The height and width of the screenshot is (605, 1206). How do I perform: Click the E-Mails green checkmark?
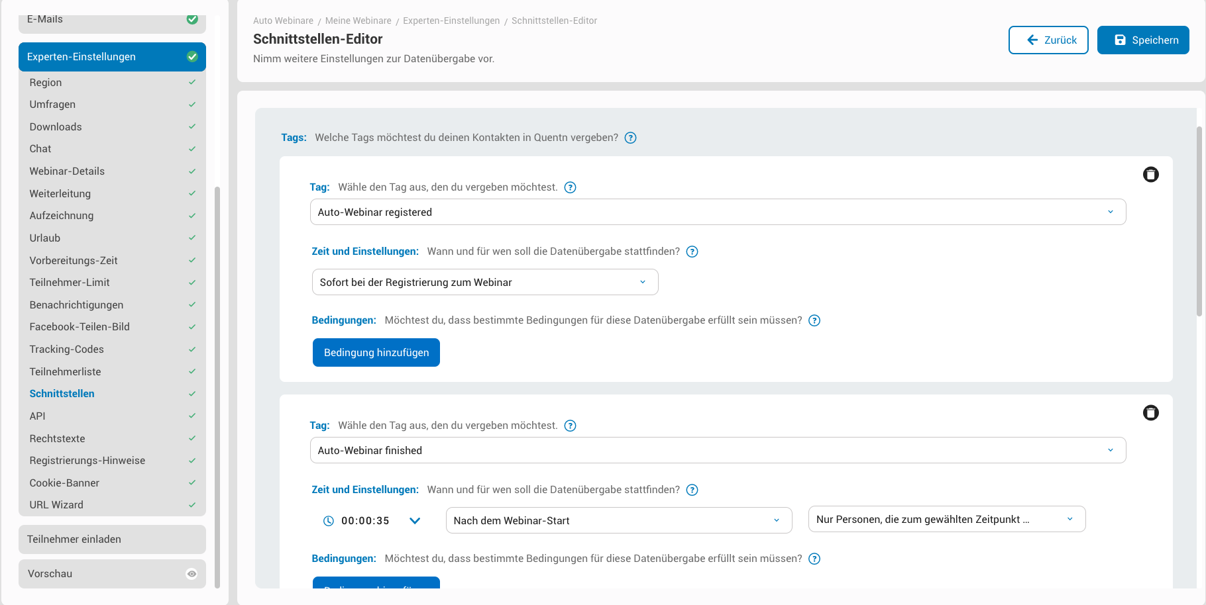(192, 19)
